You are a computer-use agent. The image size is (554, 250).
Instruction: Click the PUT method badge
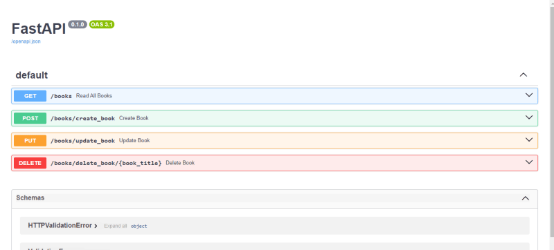30,140
